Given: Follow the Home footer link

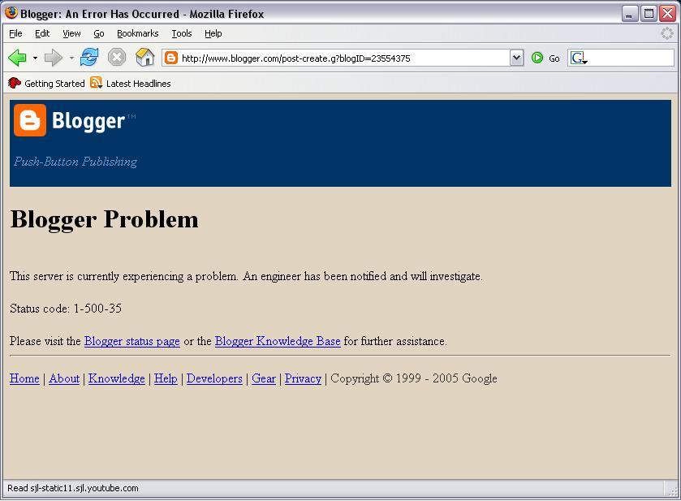Looking at the screenshot, I should coord(24,378).
